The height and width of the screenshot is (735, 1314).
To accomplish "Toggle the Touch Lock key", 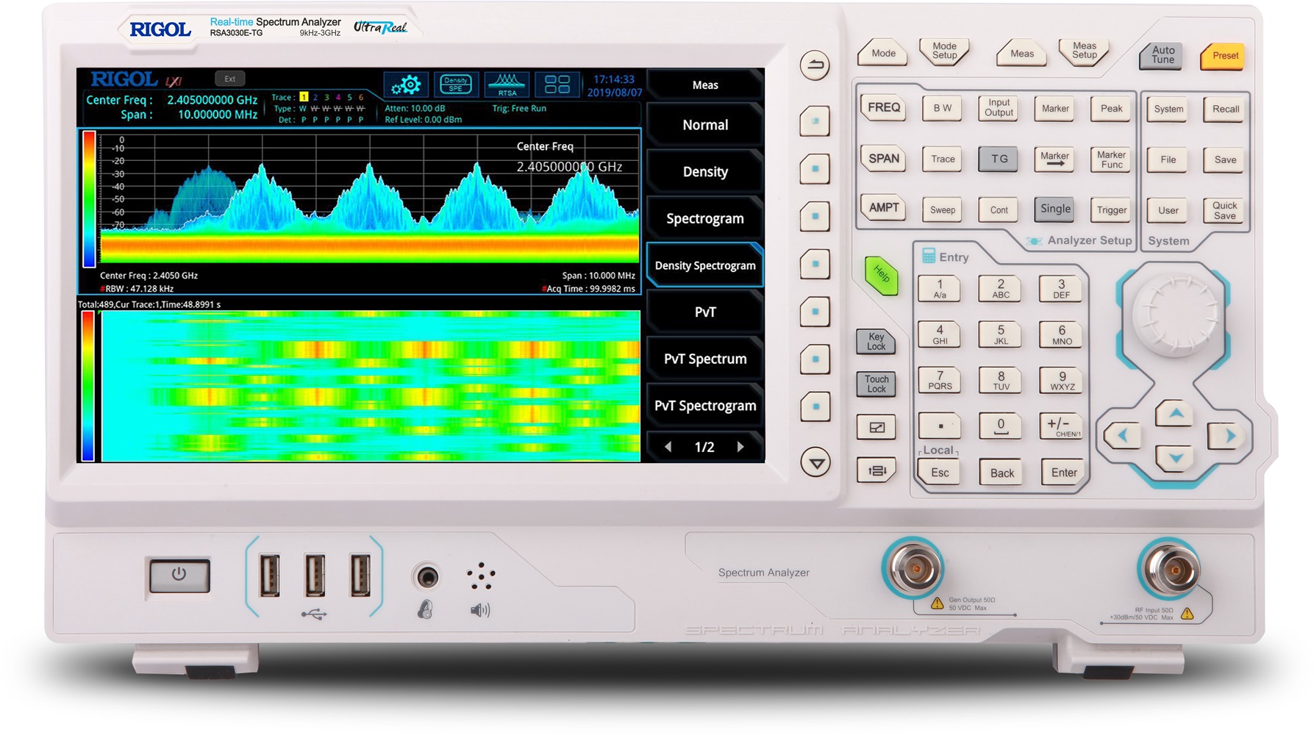I will coord(876,383).
